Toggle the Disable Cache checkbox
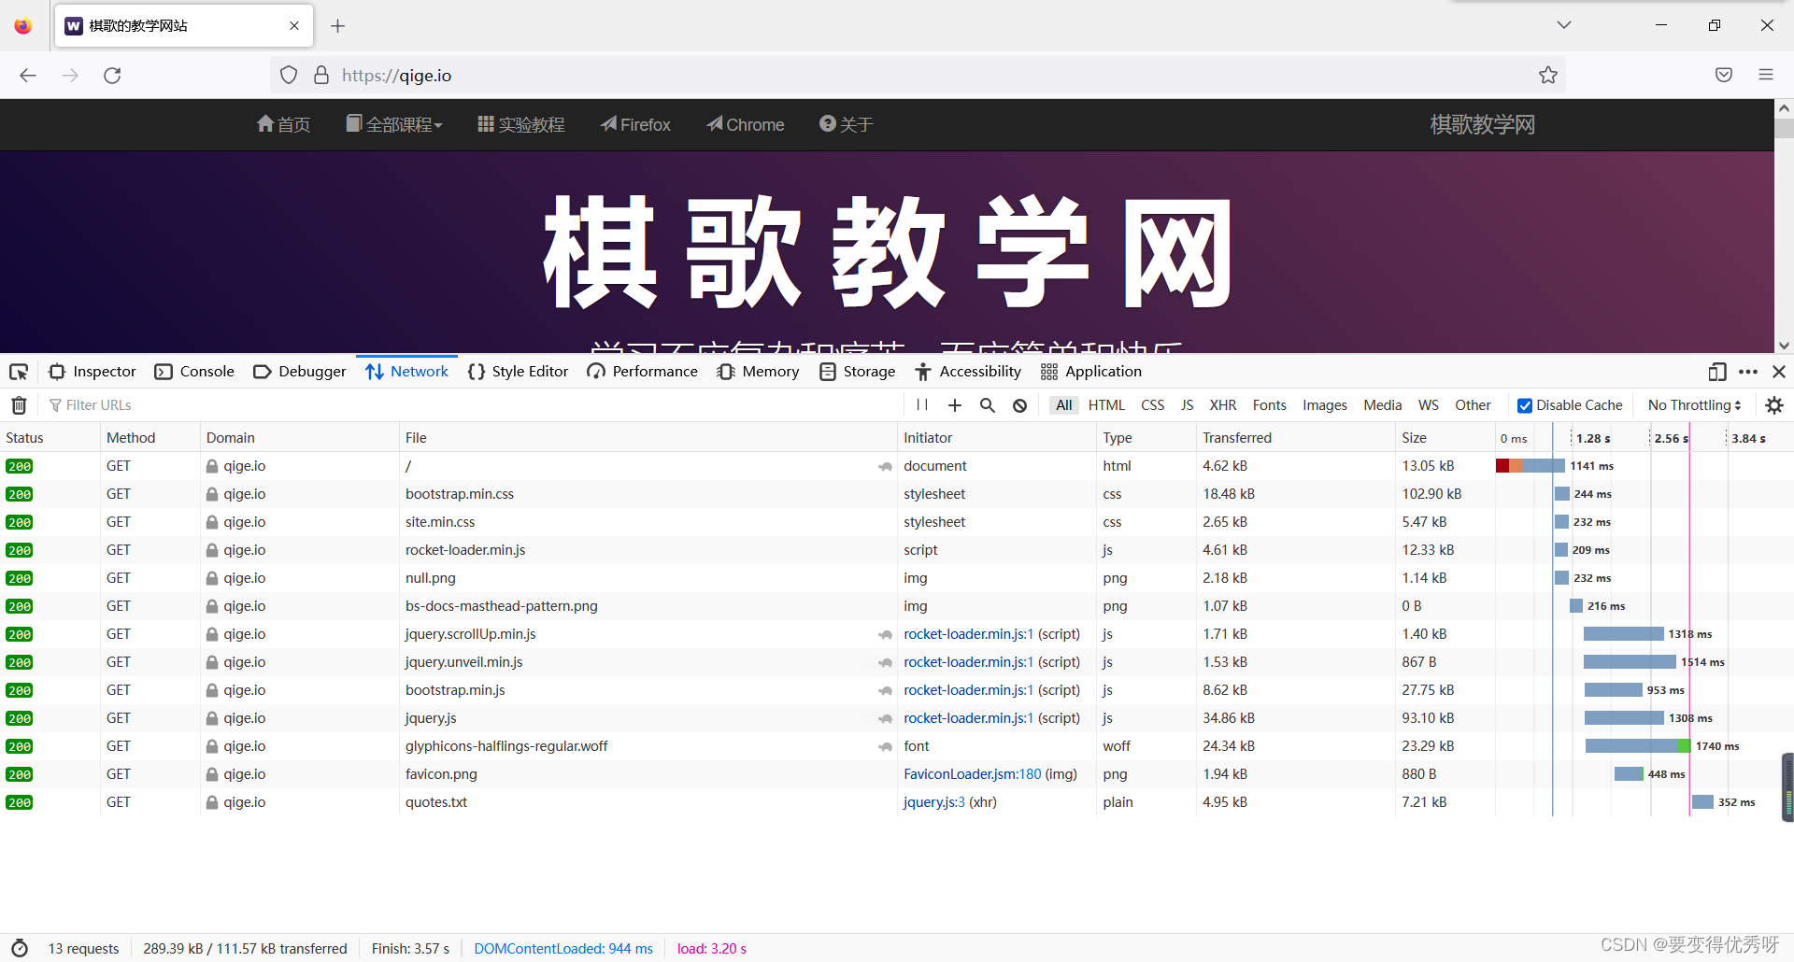The image size is (1794, 962). pos(1525,405)
